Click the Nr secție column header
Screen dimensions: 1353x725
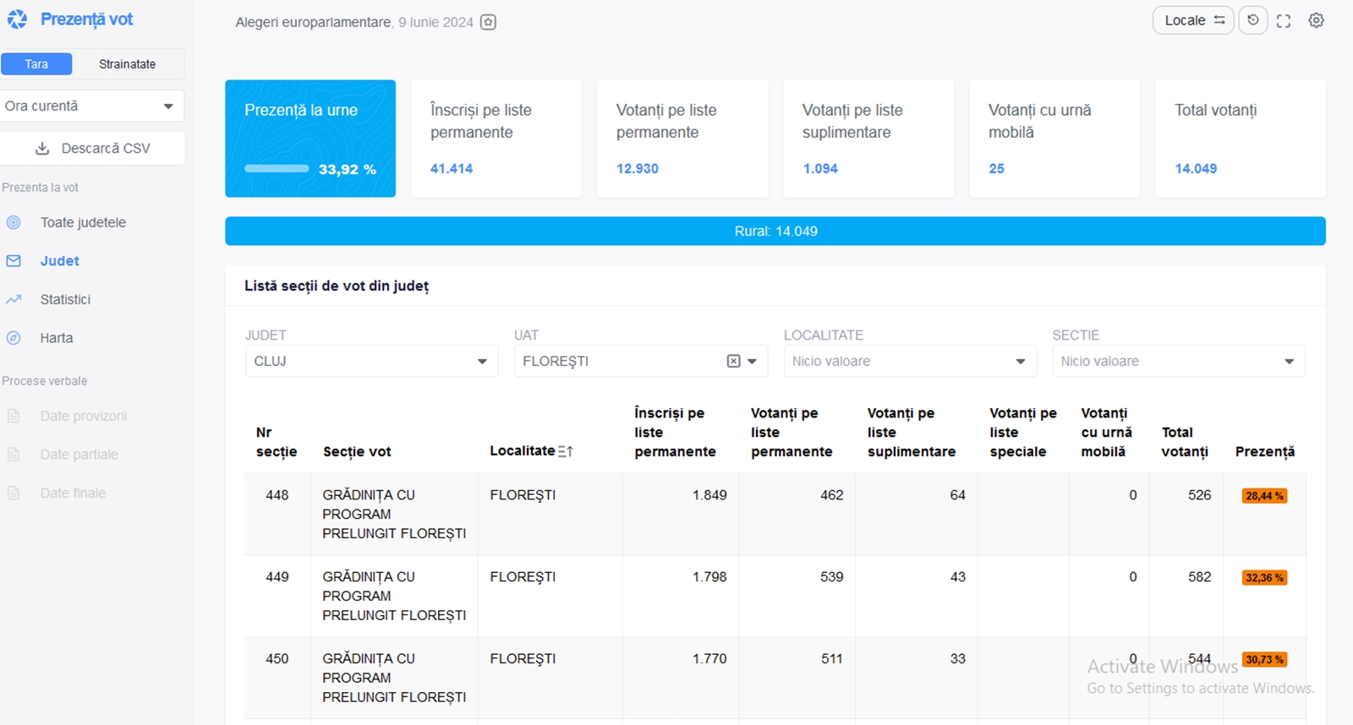pyautogui.click(x=277, y=442)
